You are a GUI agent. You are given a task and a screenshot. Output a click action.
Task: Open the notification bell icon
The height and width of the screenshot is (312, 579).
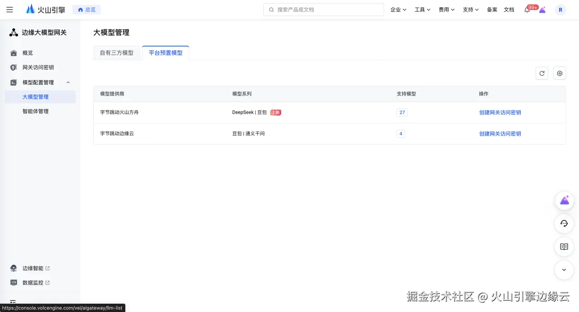coord(527,10)
